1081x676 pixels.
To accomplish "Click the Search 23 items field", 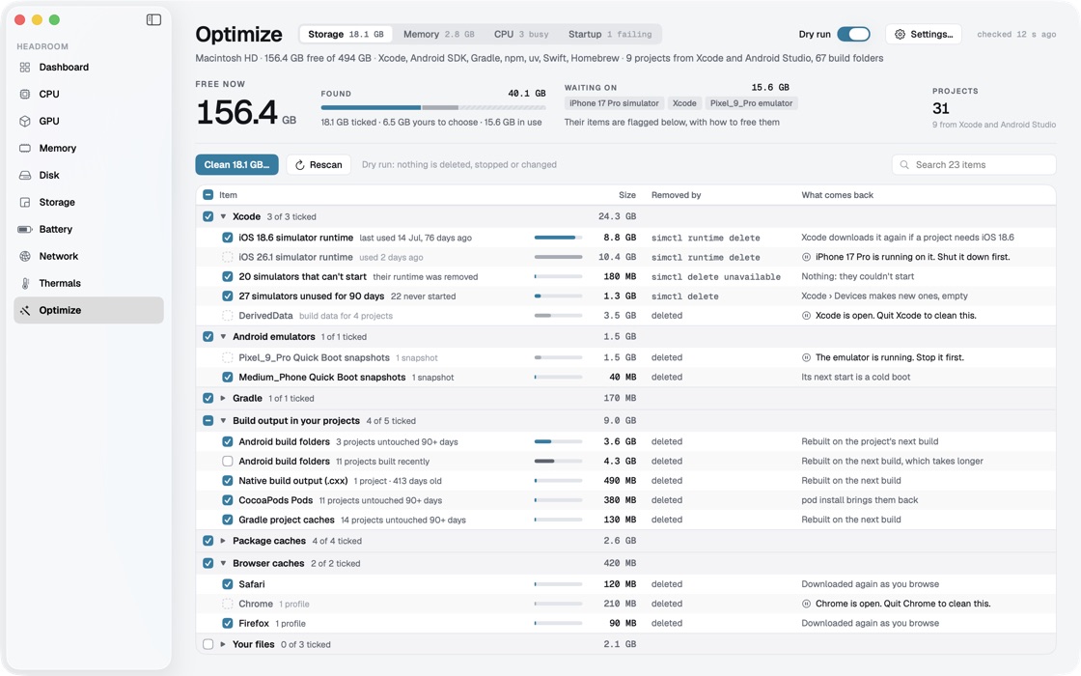I will click(974, 165).
